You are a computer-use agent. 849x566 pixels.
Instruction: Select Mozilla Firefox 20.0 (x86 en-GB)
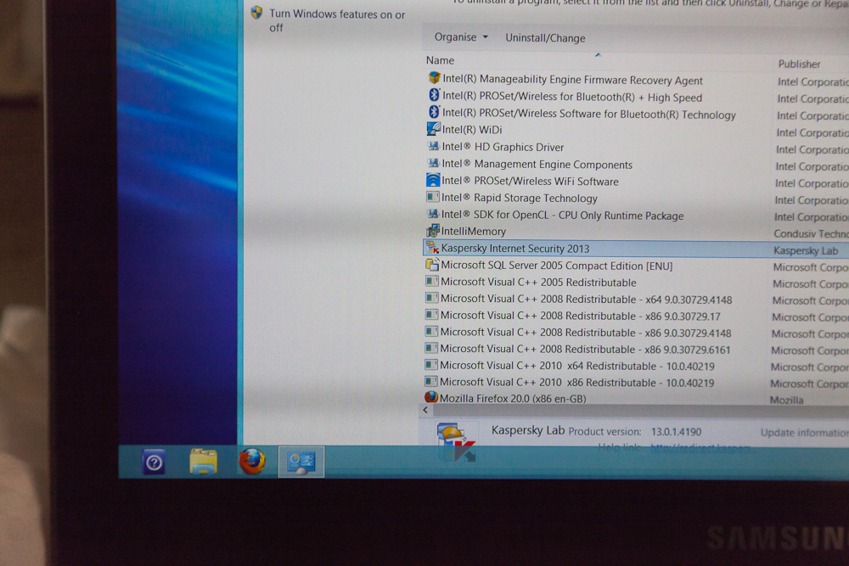click(x=512, y=398)
